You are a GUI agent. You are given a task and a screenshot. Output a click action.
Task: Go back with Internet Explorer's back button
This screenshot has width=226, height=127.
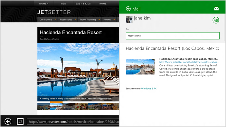[8, 122]
